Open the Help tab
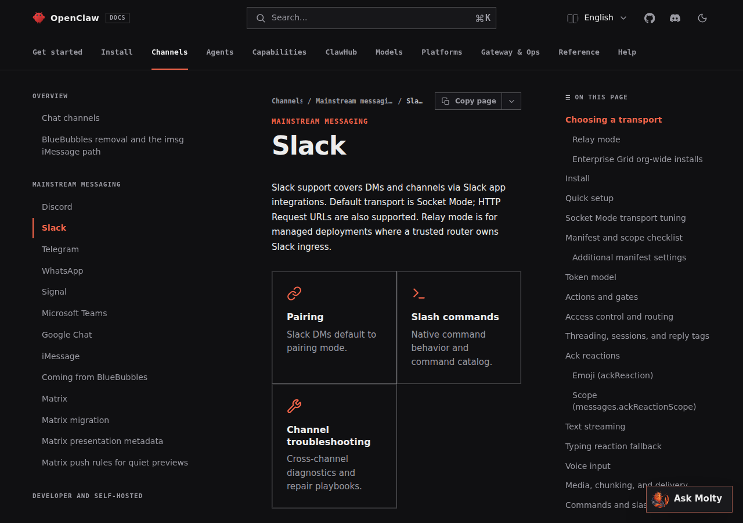The width and height of the screenshot is (743, 523). point(627,52)
